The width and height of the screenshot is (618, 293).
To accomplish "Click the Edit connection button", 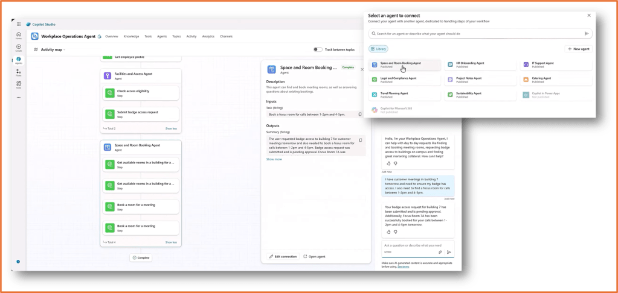I will pos(283,256).
